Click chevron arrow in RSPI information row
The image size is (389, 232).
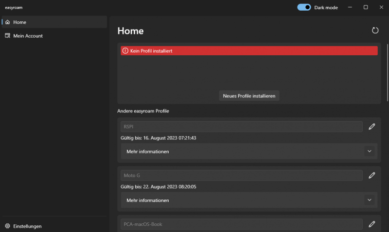tap(369, 151)
